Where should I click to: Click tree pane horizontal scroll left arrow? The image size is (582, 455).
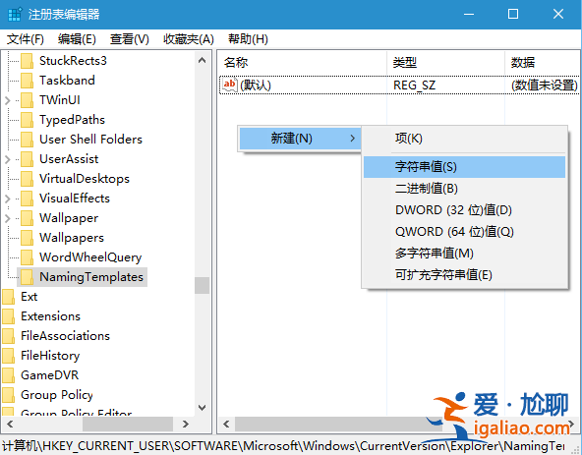pos(10,424)
